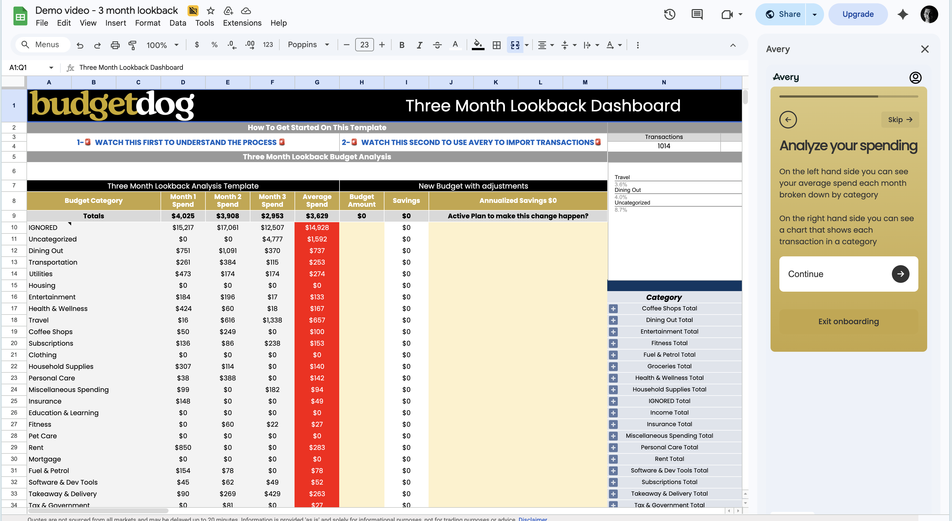Expand the Coffee Shops Total row
Screen dimensions: 952x521
[x=614, y=308]
